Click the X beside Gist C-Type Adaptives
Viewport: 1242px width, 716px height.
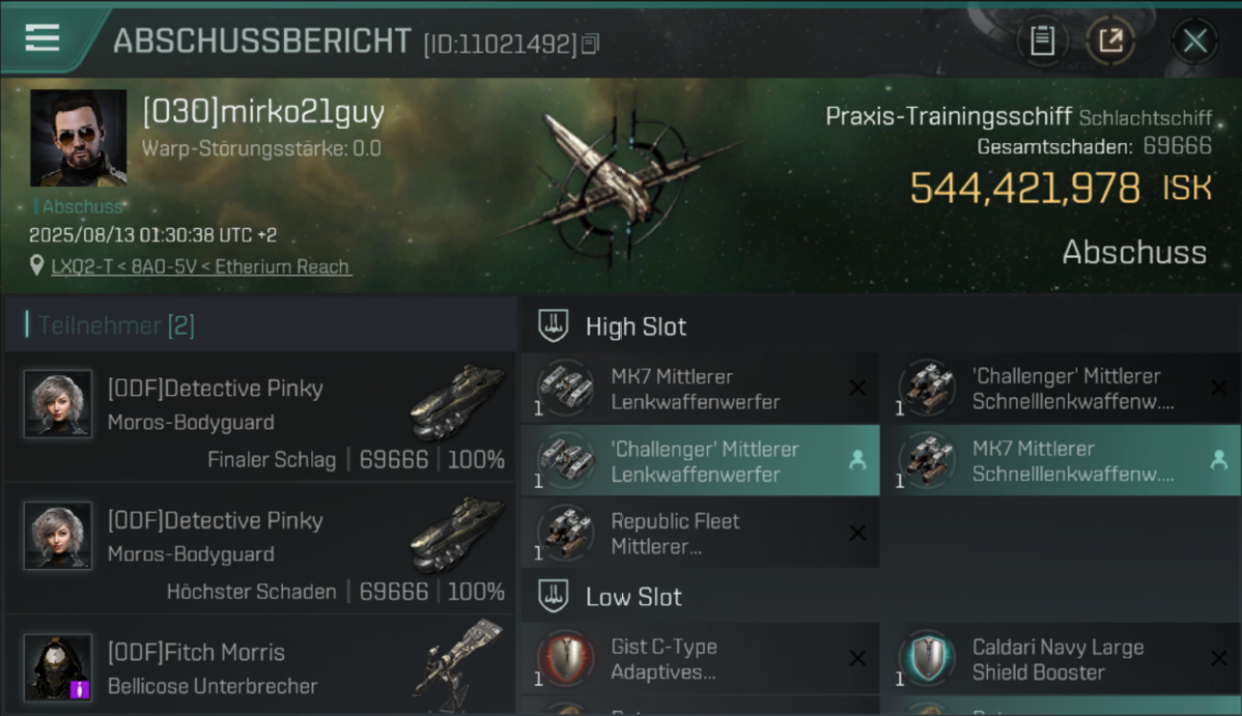[x=857, y=659]
